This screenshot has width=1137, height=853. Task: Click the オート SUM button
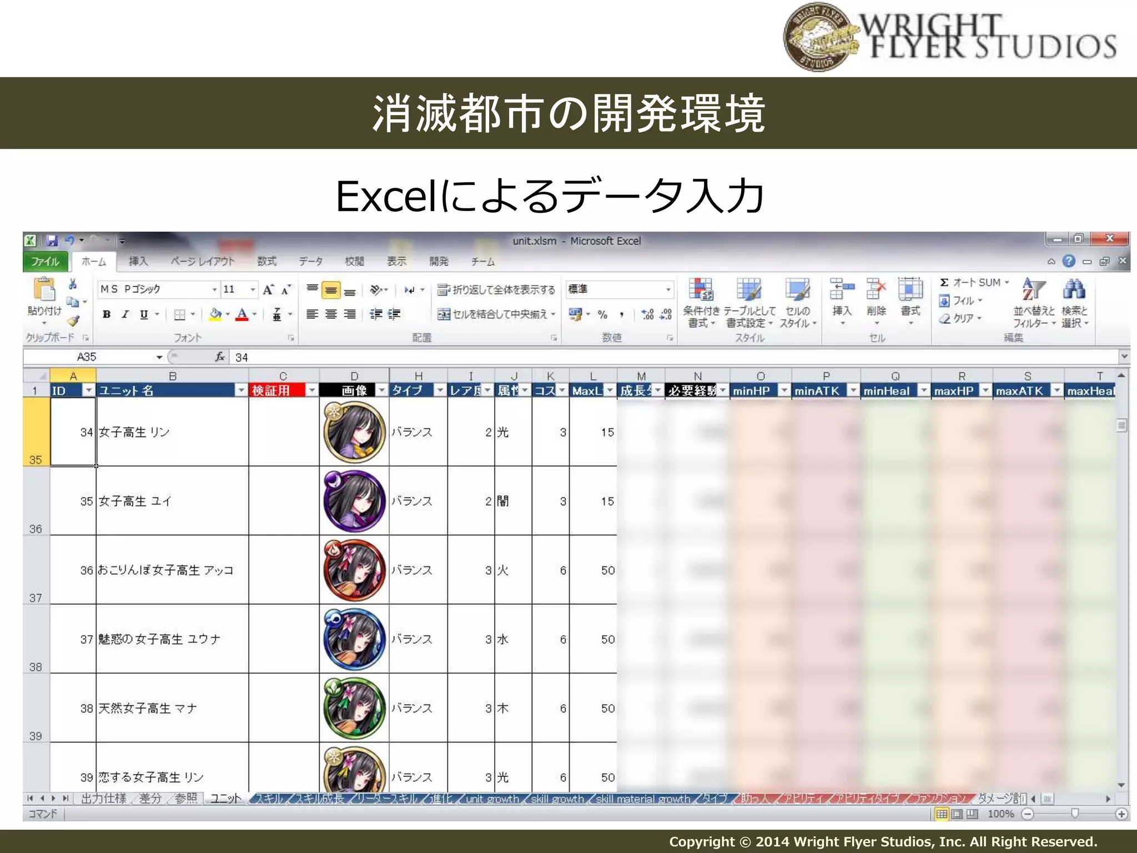[x=975, y=283]
